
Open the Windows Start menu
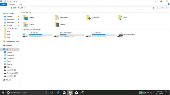3,93
